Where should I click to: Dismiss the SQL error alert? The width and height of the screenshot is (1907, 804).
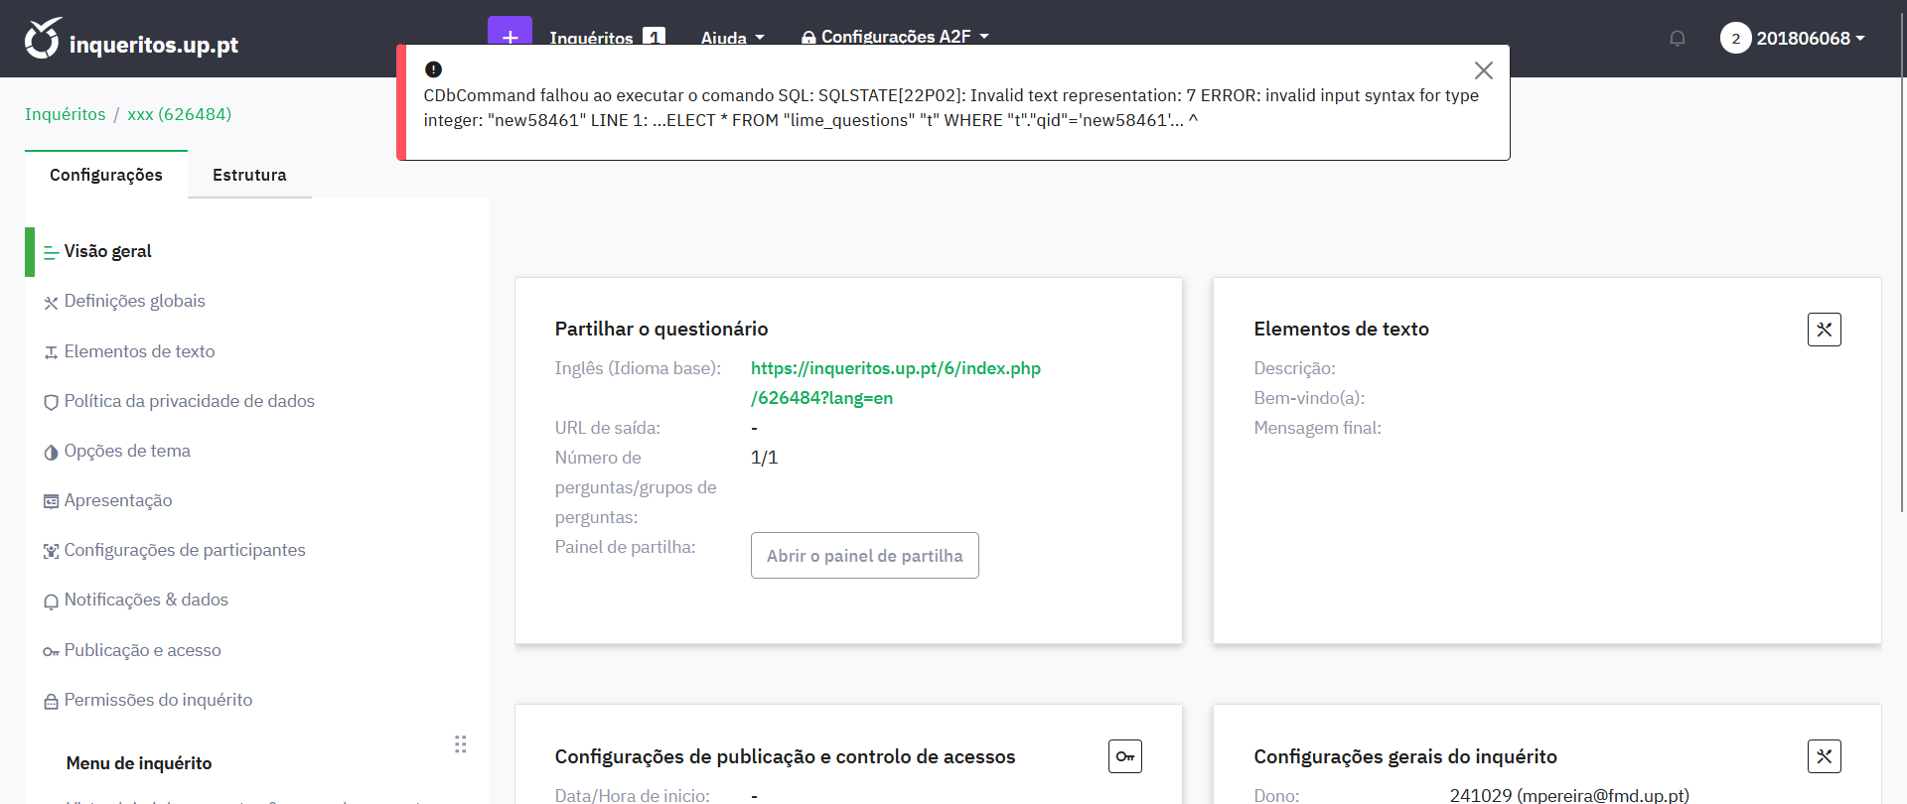1483,70
